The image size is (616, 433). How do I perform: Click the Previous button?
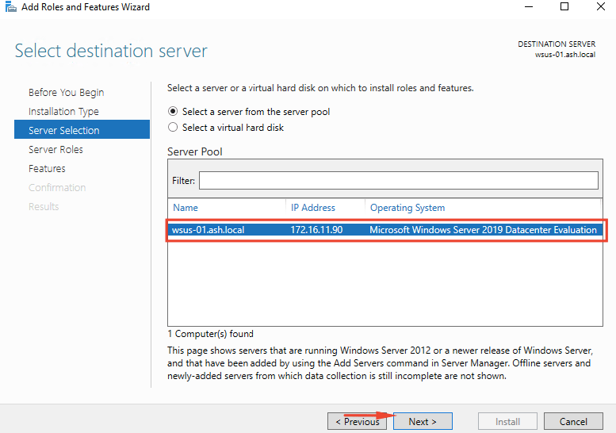click(x=357, y=422)
